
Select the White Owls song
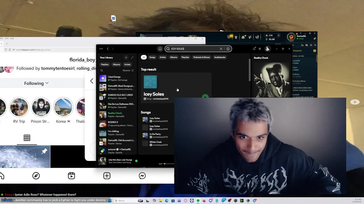158,143
